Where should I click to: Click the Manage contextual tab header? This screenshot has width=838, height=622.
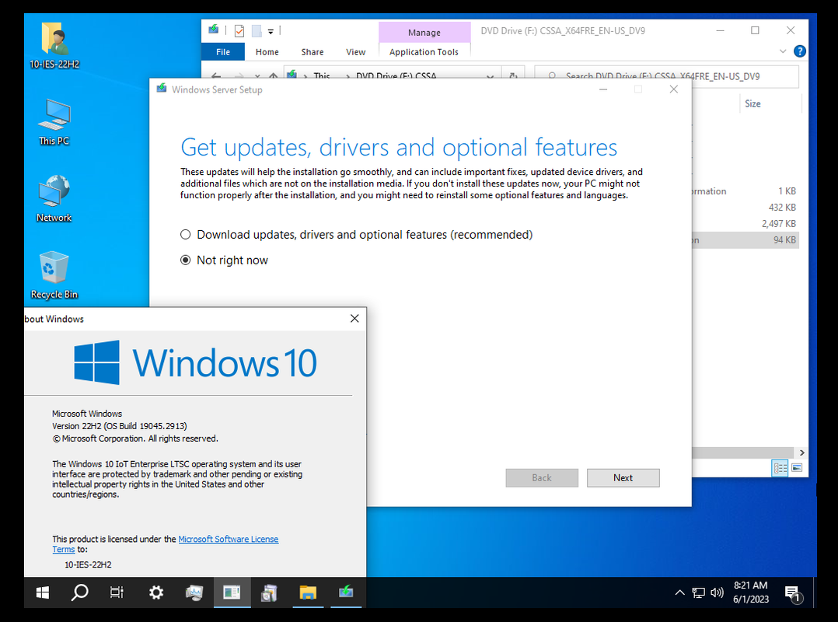[x=424, y=32]
